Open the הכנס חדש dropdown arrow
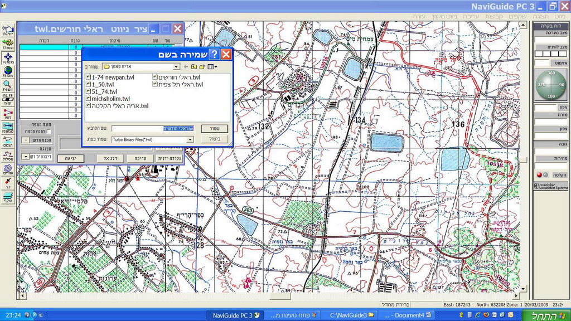The height and width of the screenshot is (321, 571). pos(26,140)
